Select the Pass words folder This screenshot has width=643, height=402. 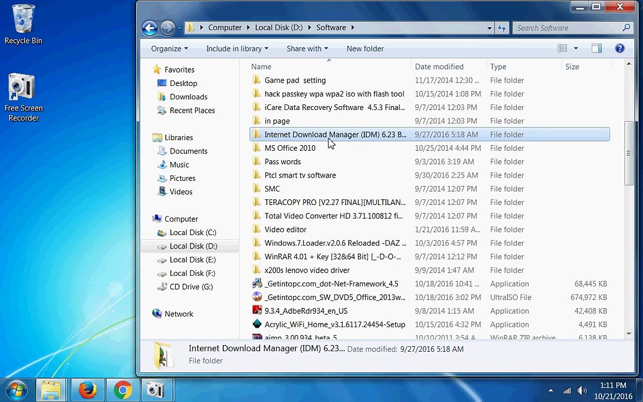tap(282, 161)
